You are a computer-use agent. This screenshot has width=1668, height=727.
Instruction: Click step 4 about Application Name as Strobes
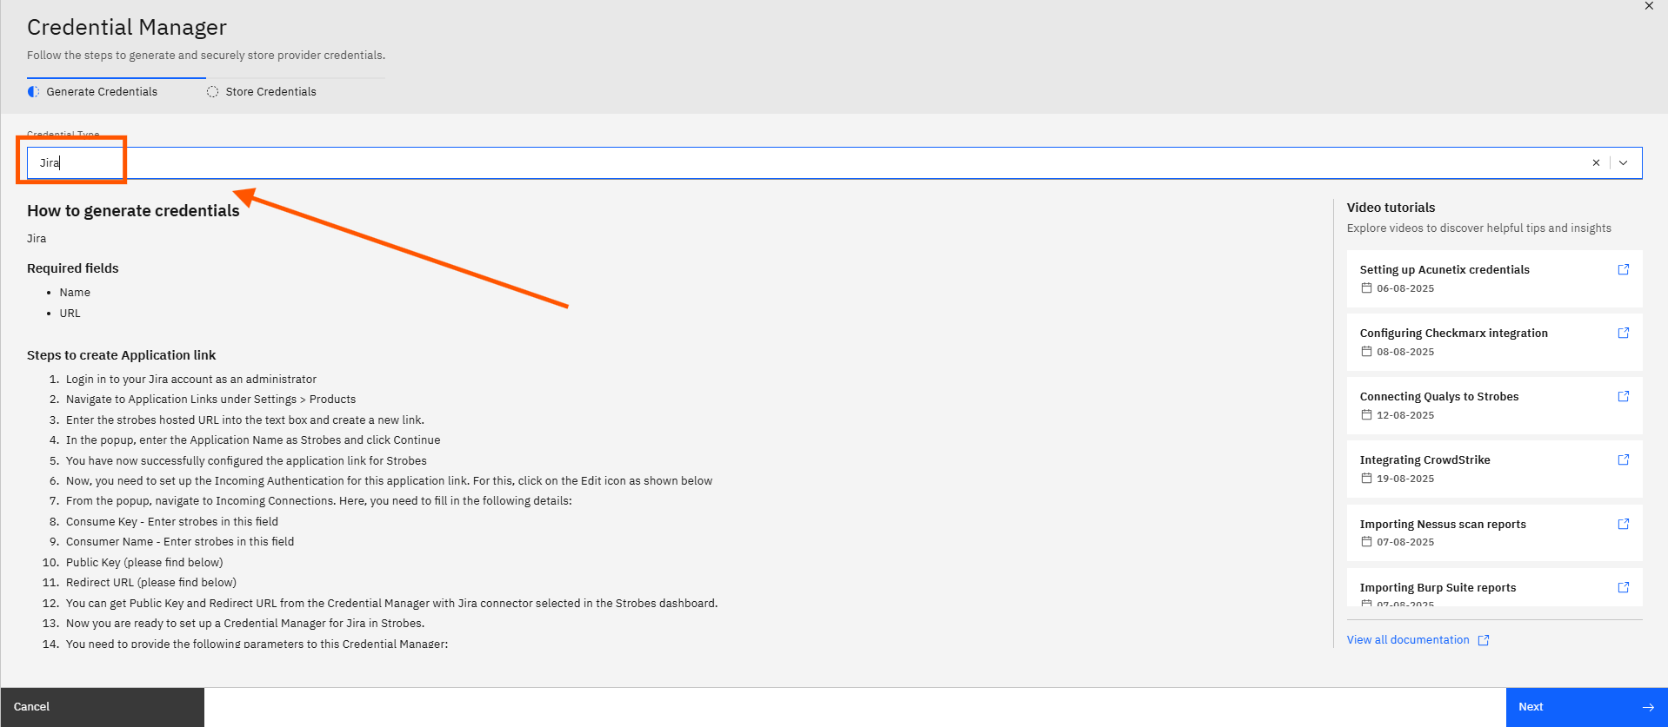tap(253, 440)
